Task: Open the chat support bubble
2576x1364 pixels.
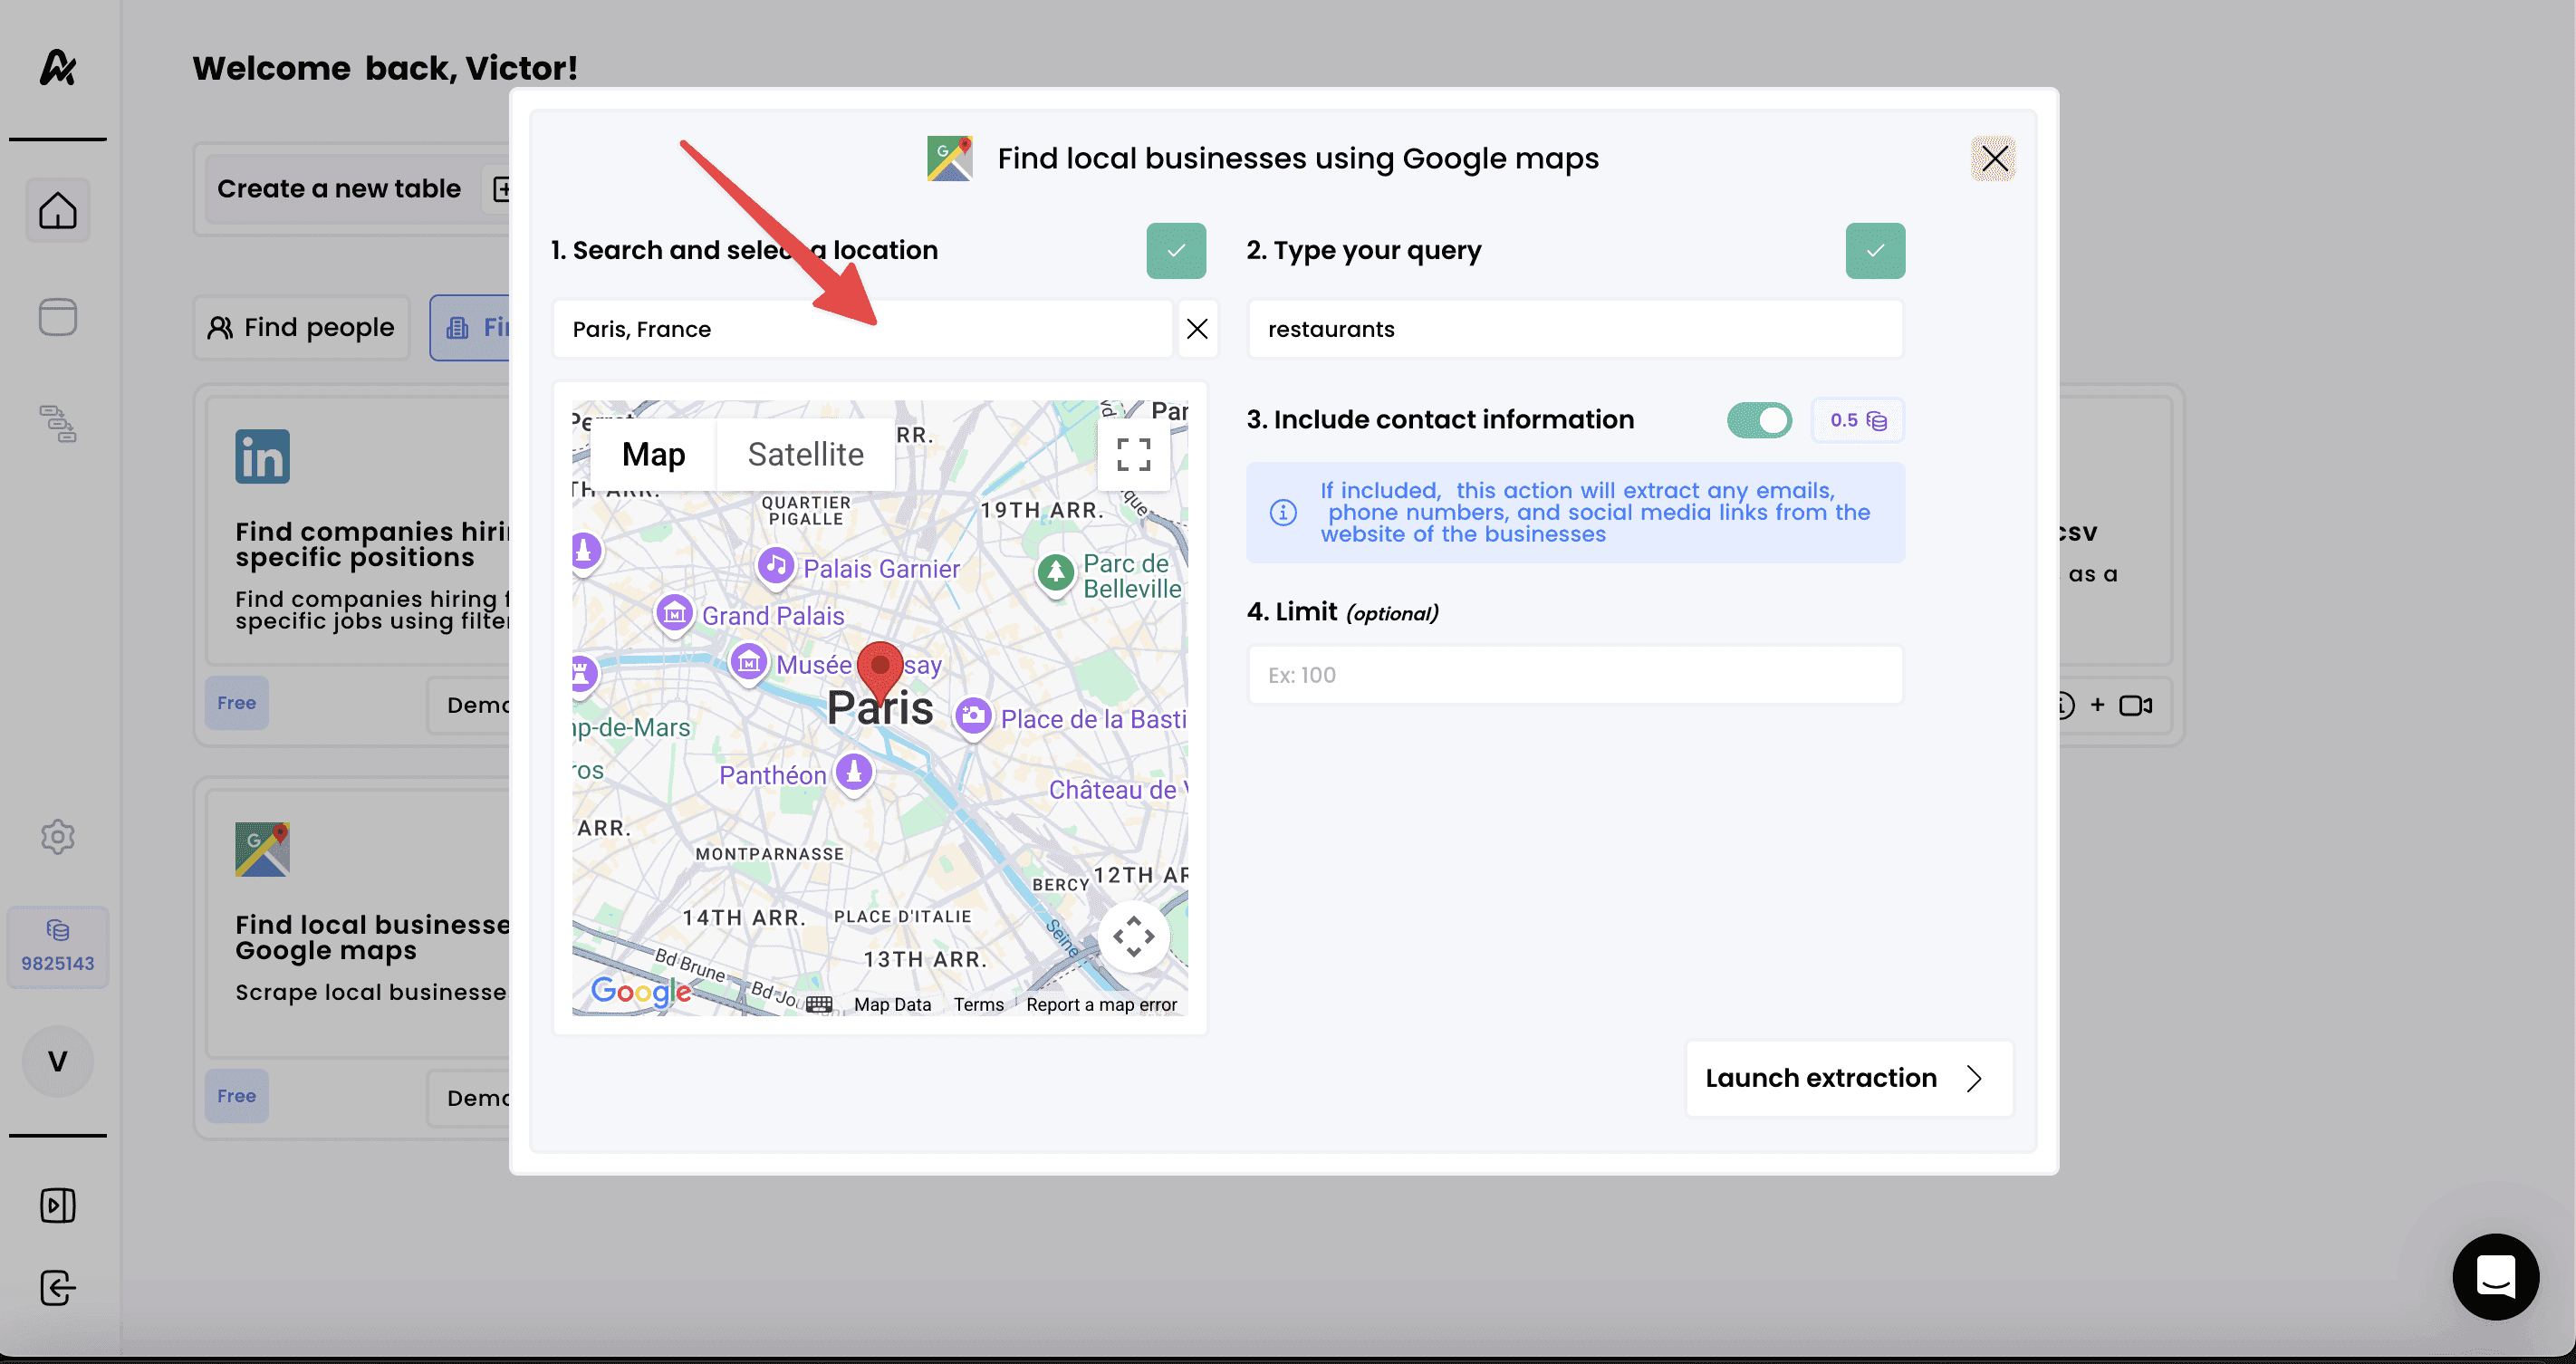Action: point(2495,1277)
